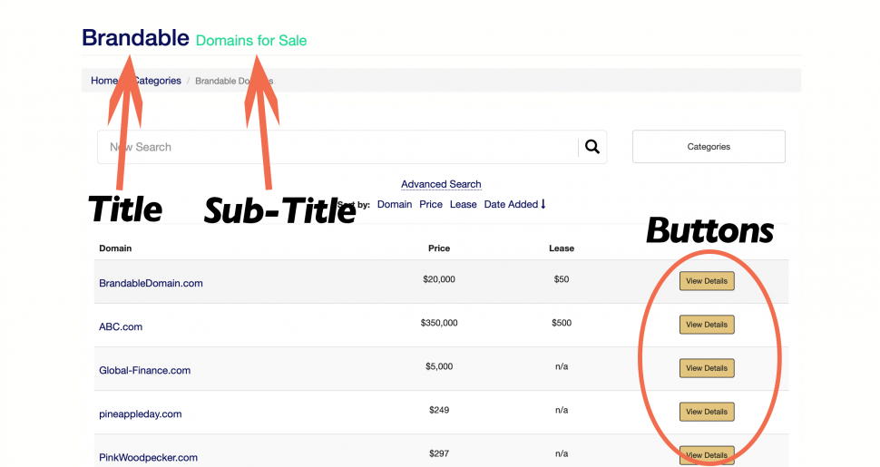Sort listings by Domain
This screenshot has height=467, width=880.
(395, 204)
